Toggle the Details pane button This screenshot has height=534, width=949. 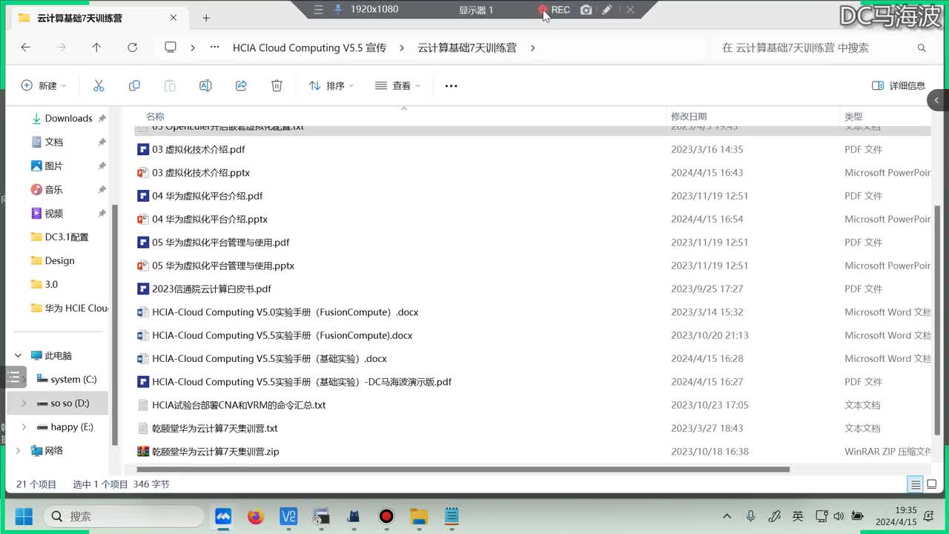899,86
